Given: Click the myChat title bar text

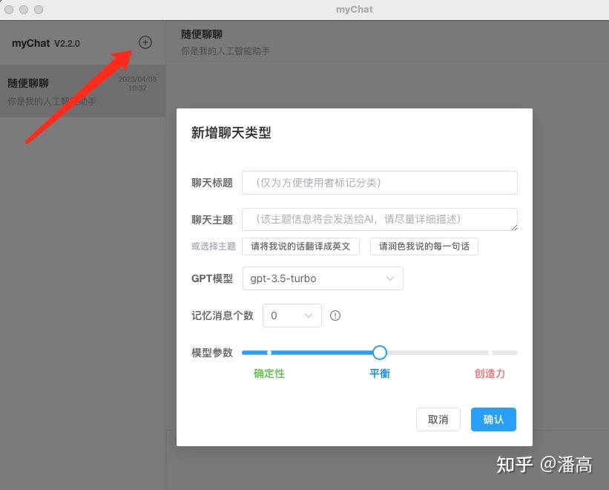Looking at the screenshot, I should tap(354, 10).
